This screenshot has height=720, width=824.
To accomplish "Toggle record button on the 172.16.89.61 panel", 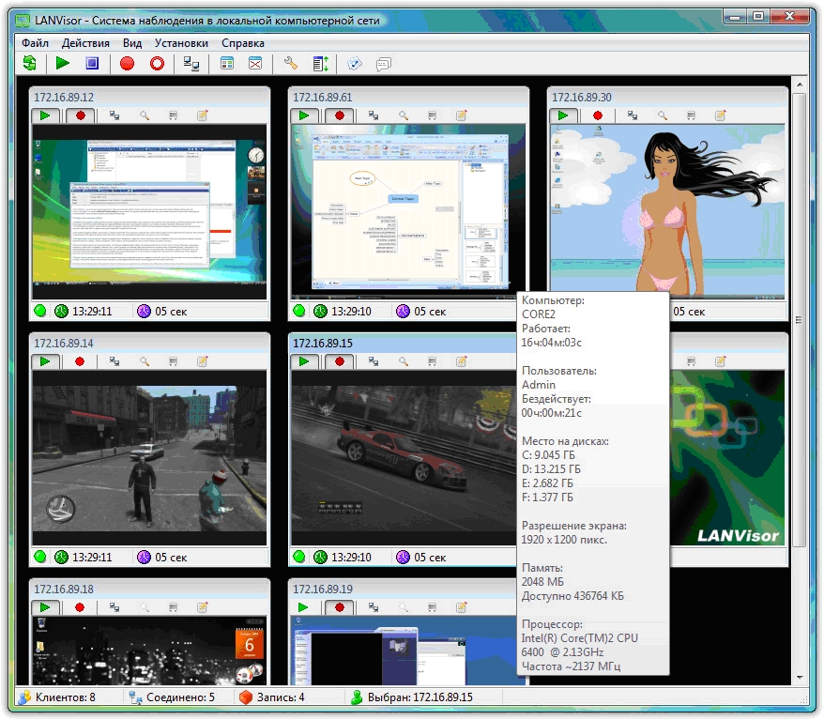I will (339, 115).
